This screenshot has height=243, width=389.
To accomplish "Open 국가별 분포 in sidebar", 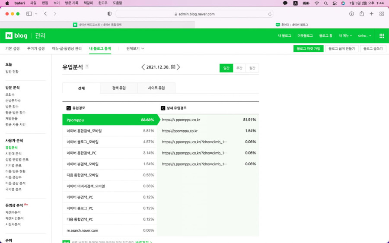I will coord(13,189).
